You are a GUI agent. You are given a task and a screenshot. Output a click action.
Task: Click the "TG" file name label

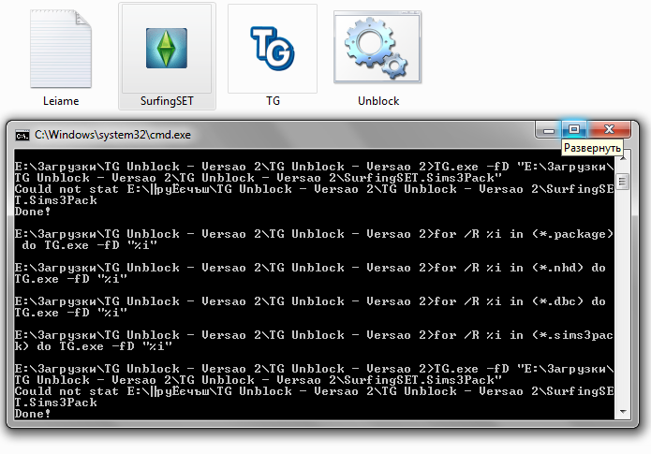point(273,100)
